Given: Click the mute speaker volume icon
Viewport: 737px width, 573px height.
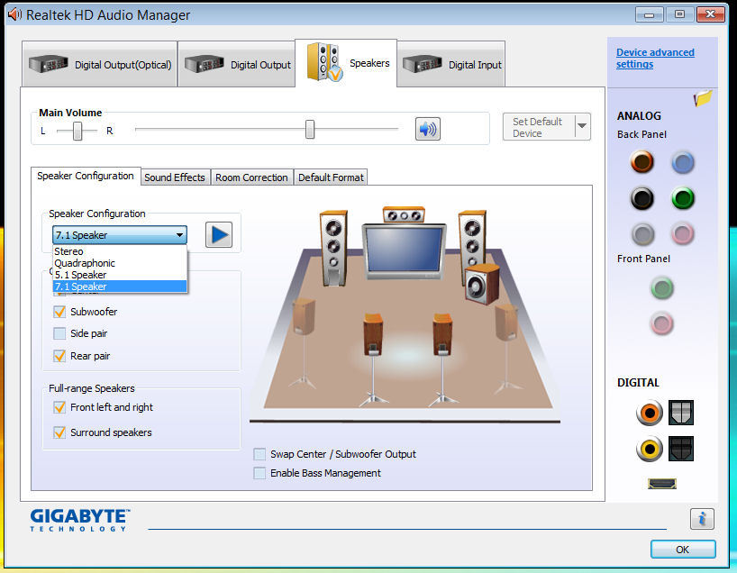Looking at the screenshot, I should (428, 129).
